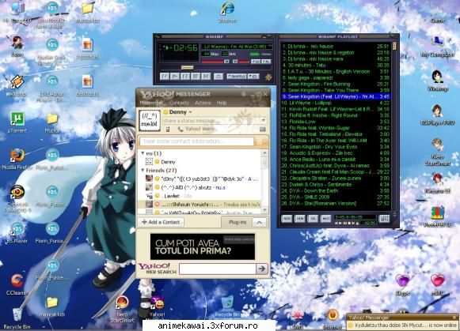Collapse the 'Friends (27)' contact group
The width and height of the screenshot is (460, 331).
click(x=143, y=170)
